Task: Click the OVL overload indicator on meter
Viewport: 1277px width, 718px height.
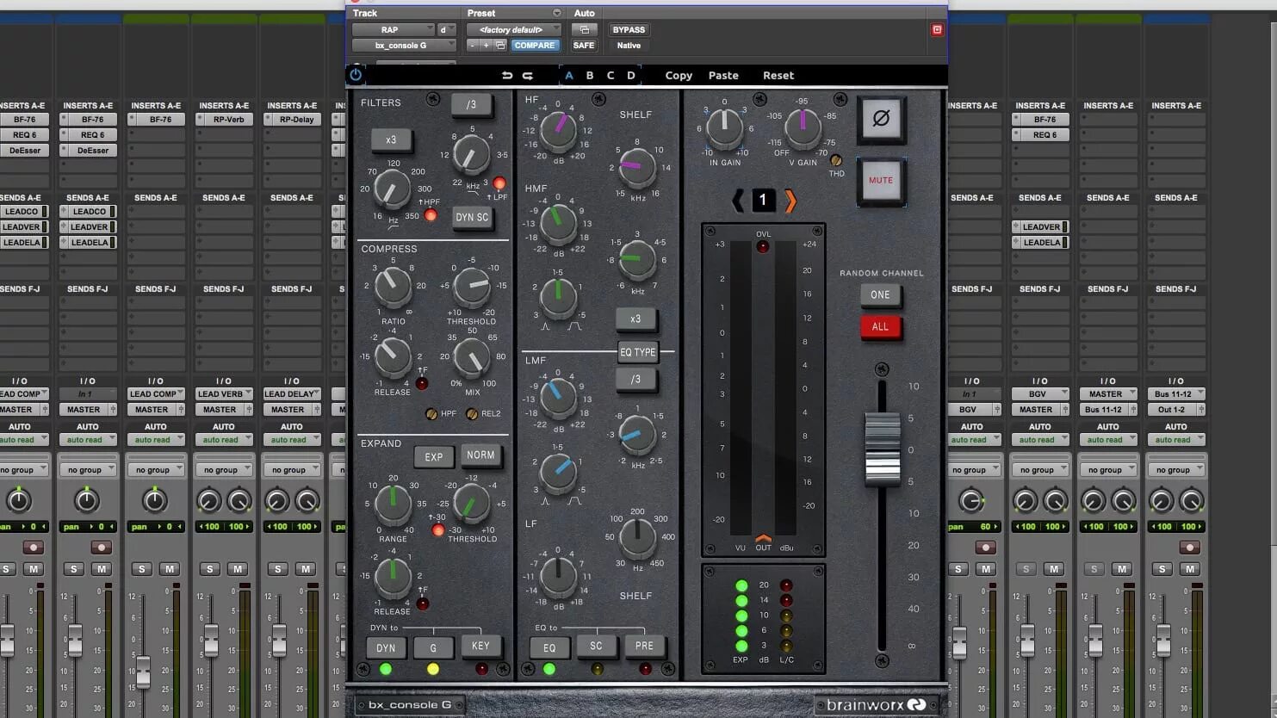Action: pyautogui.click(x=763, y=246)
